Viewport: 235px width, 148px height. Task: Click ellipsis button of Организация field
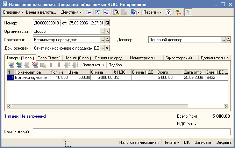point(102,31)
